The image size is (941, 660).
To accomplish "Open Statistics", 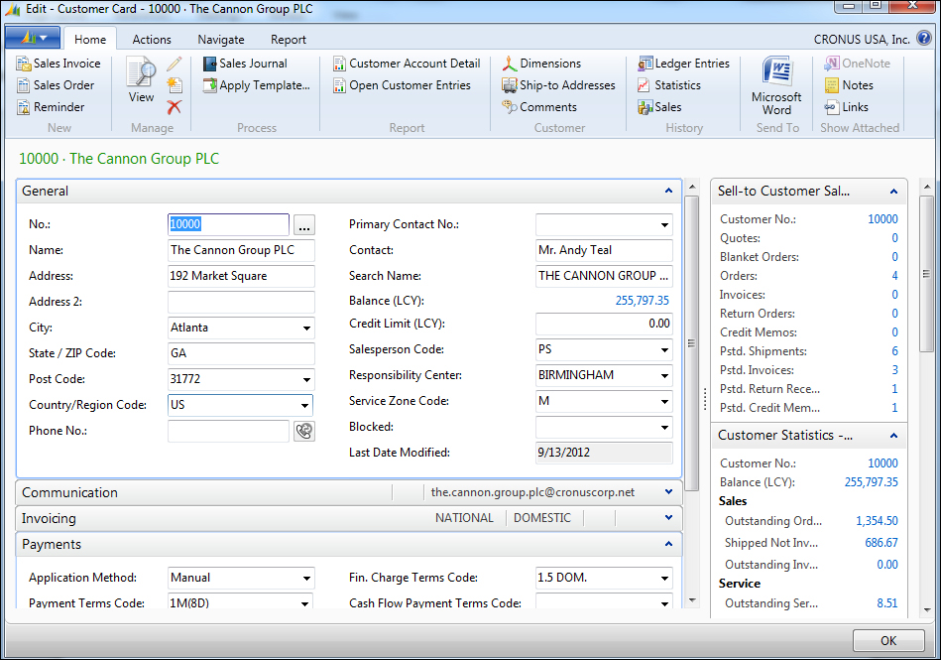I will tap(669, 85).
